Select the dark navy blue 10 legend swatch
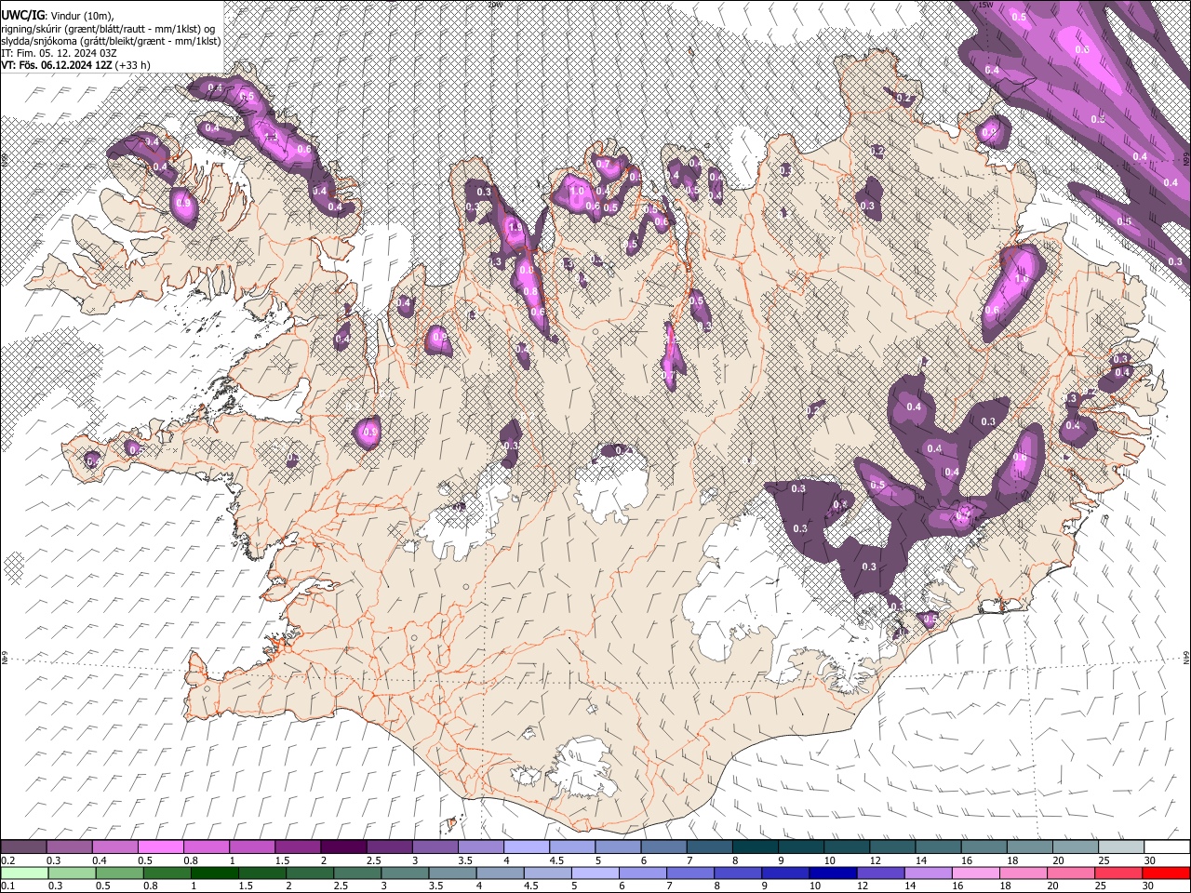Image resolution: width=1191 pixels, height=893 pixels. (832, 873)
